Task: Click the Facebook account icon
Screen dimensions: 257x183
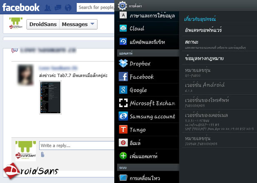Action: (x=123, y=77)
